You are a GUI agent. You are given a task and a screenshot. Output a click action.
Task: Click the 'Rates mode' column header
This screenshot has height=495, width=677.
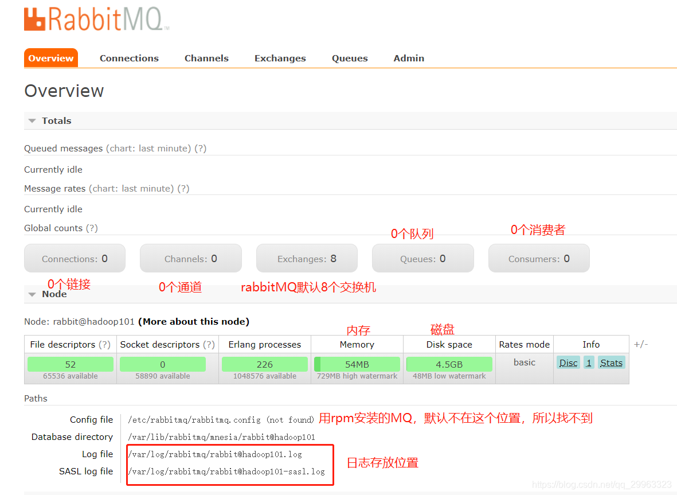524,344
